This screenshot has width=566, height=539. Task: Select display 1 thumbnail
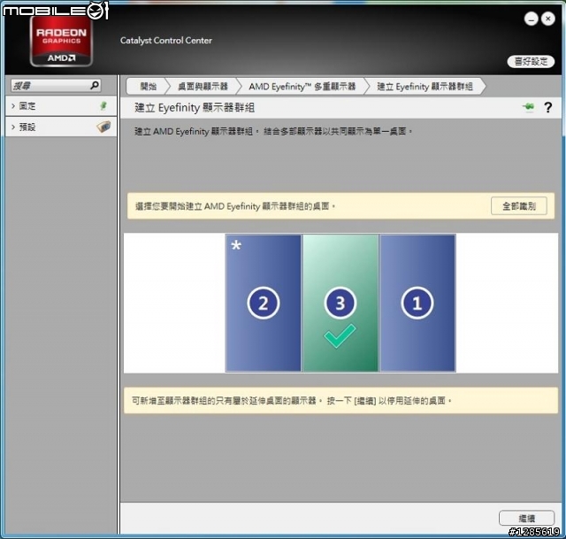point(417,303)
